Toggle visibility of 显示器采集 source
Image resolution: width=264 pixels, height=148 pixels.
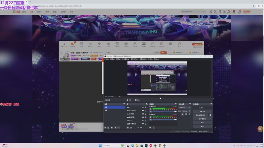[x=143, y=124]
